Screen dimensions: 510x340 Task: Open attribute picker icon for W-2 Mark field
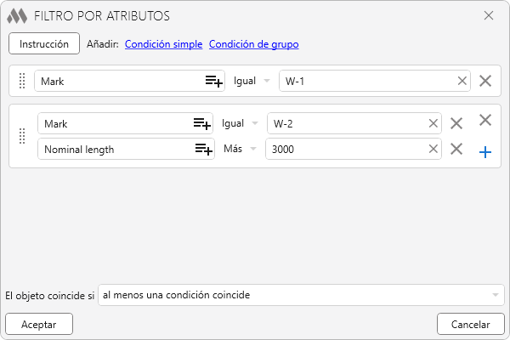click(x=201, y=123)
